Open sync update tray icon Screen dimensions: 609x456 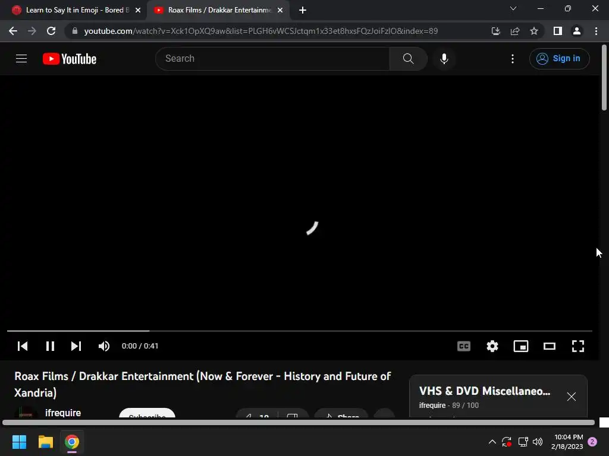coord(507,442)
